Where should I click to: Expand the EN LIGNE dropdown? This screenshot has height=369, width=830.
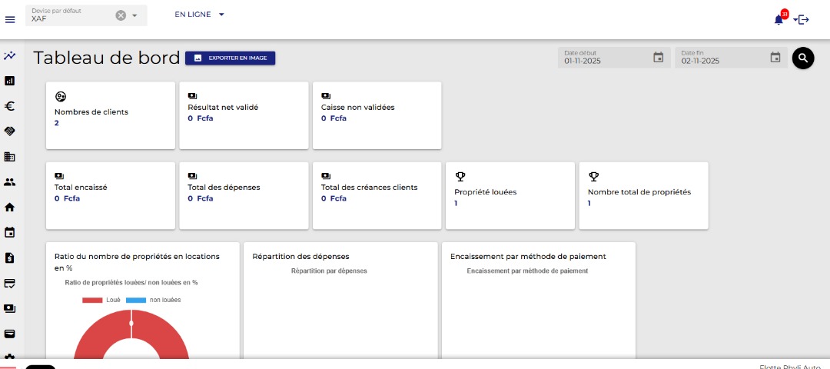(x=200, y=15)
